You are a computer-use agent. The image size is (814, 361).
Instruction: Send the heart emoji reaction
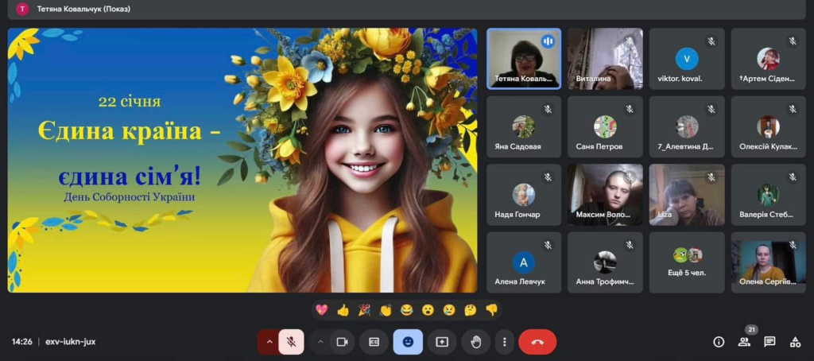click(321, 310)
